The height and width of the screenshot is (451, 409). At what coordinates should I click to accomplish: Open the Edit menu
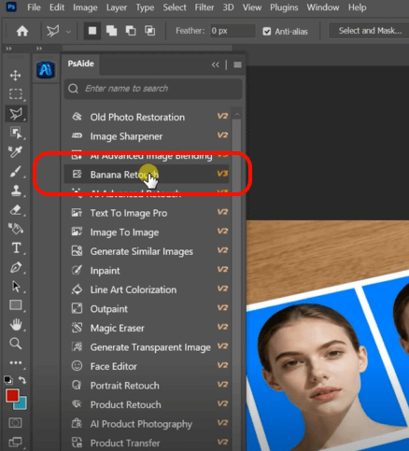(x=57, y=7)
